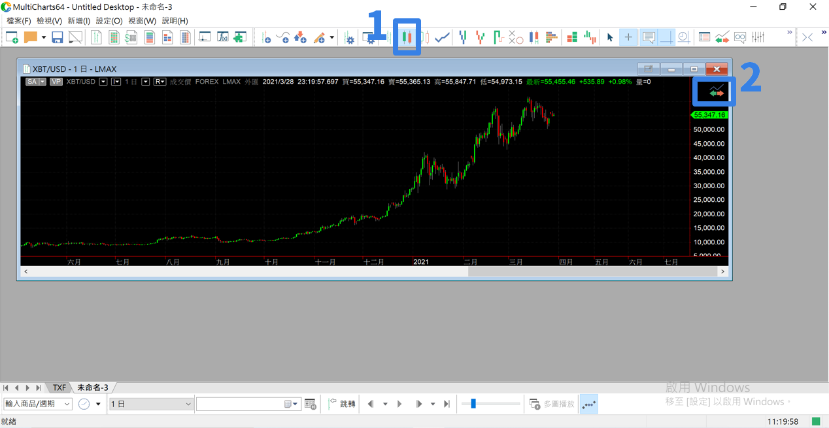Open the dollar-sign portfolio report icon
Image resolution: width=829 pixels, height=428 pixels.
click(131, 37)
